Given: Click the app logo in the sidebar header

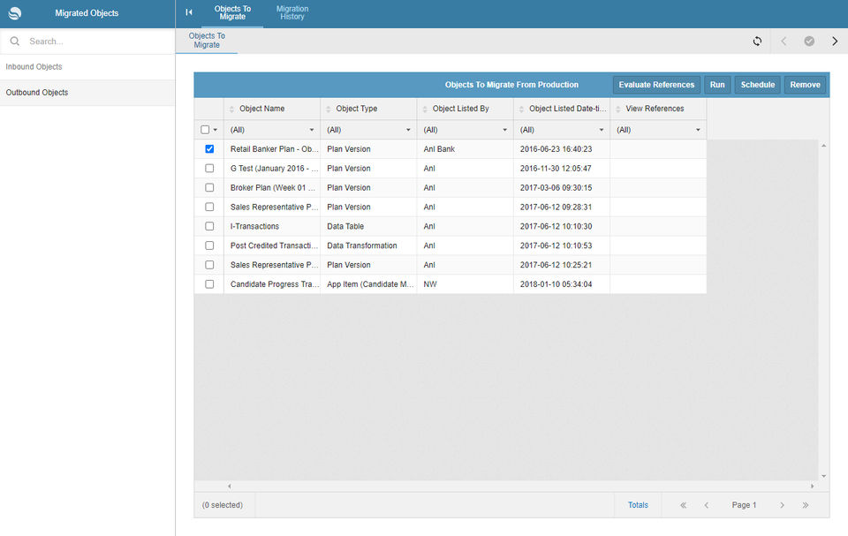Looking at the screenshot, I should coord(15,13).
